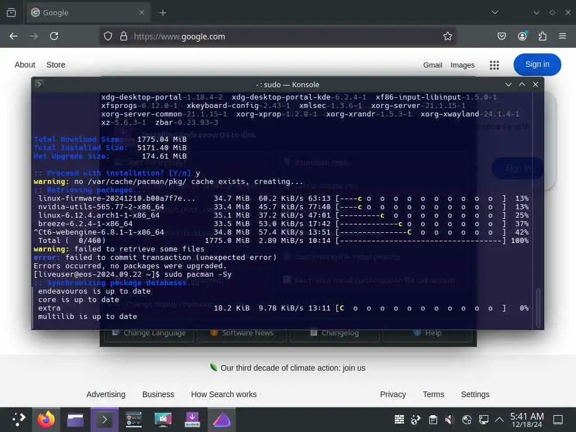Reload the current Google page
This screenshot has width=576, height=432.
[54, 36]
